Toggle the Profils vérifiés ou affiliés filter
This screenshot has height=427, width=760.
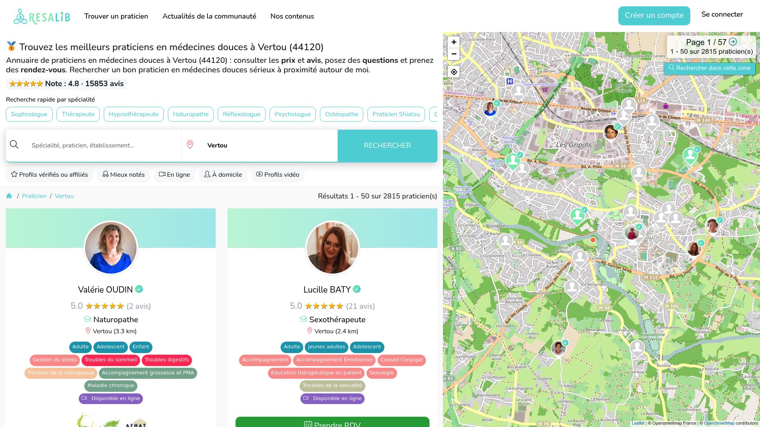49,174
